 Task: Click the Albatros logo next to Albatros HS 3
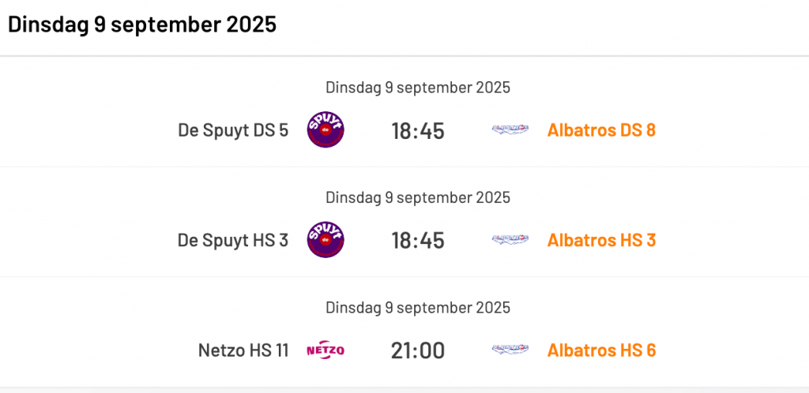[510, 240]
